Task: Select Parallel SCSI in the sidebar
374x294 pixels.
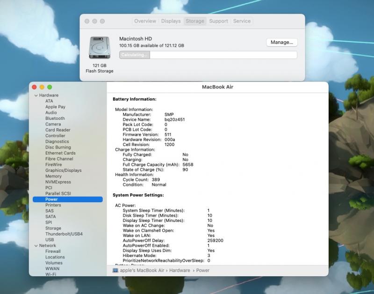Action: click(58, 193)
